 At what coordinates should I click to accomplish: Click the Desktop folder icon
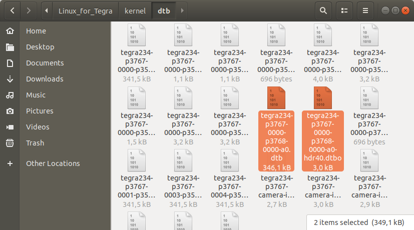pyautogui.click(x=10, y=47)
